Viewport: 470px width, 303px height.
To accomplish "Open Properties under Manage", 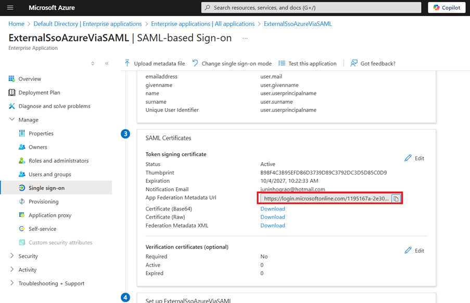I will [41, 134].
